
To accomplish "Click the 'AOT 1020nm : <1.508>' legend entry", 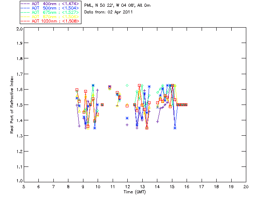I will [x=50, y=21].
